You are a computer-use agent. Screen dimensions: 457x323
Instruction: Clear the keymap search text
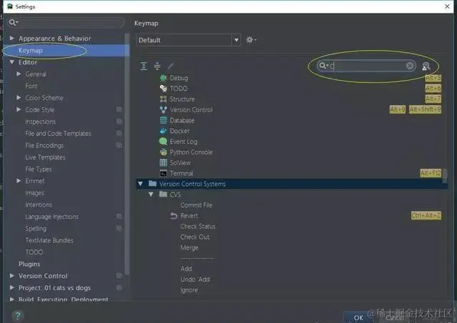click(409, 66)
